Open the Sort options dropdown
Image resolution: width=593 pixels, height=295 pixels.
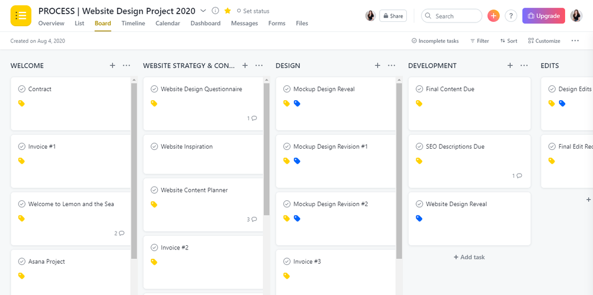pyautogui.click(x=508, y=41)
